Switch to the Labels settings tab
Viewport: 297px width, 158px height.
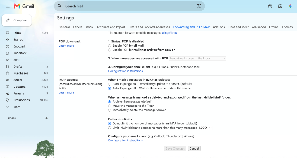(78, 27)
